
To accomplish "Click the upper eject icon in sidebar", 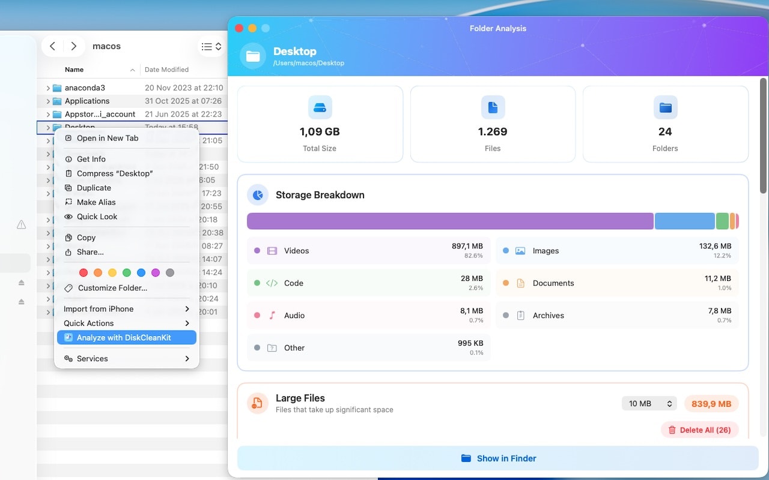I will (x=22, y=282).
